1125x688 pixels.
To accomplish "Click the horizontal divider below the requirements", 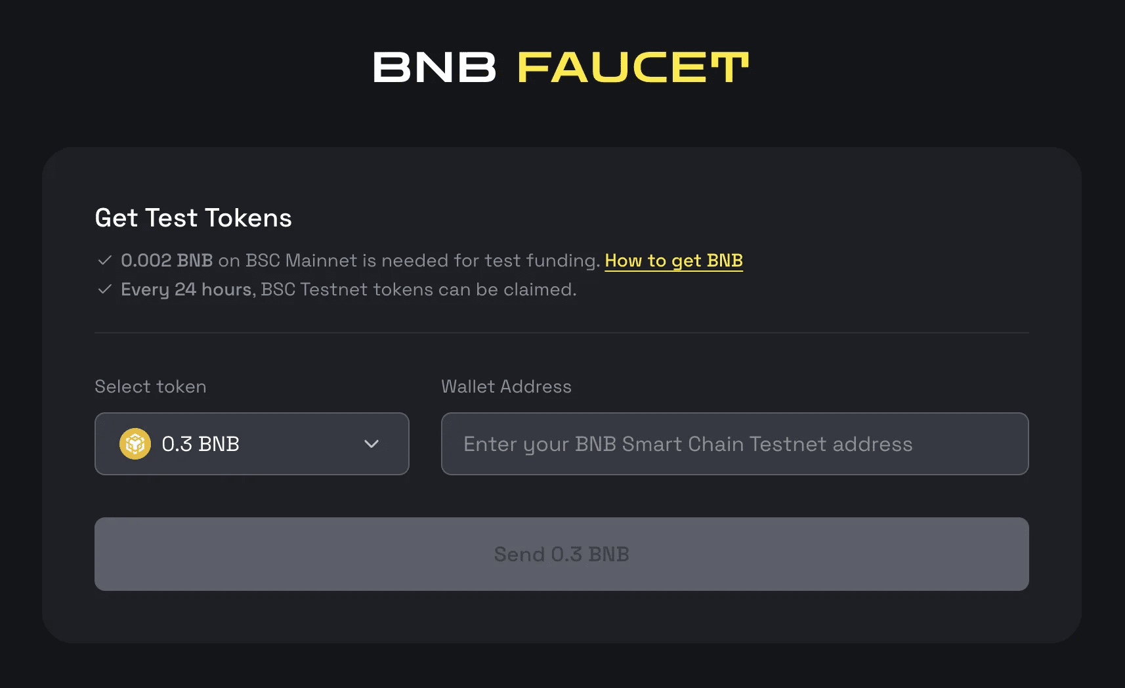I will pos(561,333).
